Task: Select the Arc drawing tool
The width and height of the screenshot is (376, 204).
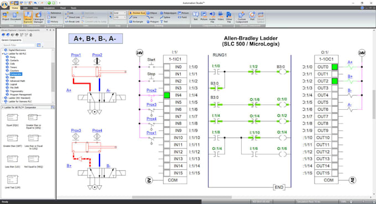Action: tap(150, 17)
